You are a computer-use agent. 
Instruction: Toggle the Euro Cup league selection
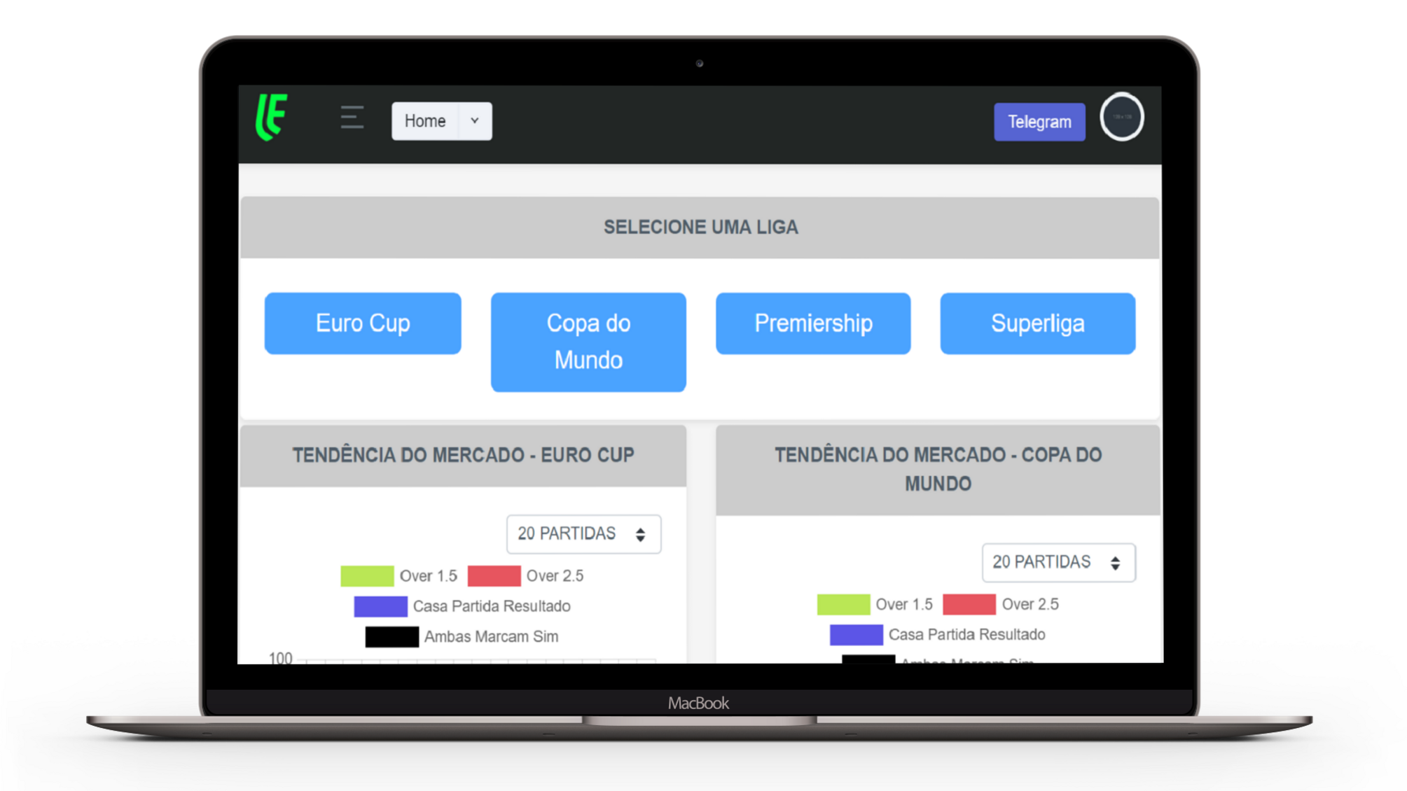pos(363,323)
